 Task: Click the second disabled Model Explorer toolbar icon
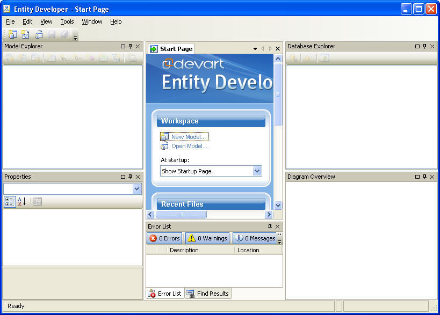coord(23,58)
